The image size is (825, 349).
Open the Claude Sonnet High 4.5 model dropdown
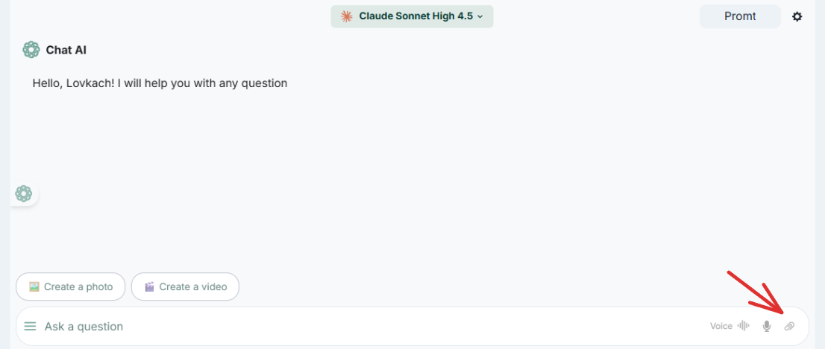click(x=415, y=16)
